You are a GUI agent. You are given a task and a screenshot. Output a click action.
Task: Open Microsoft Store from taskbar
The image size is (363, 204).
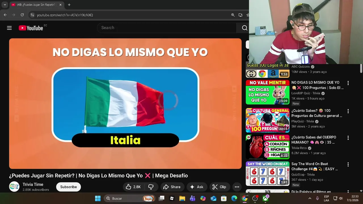click(x=224, y=198)
